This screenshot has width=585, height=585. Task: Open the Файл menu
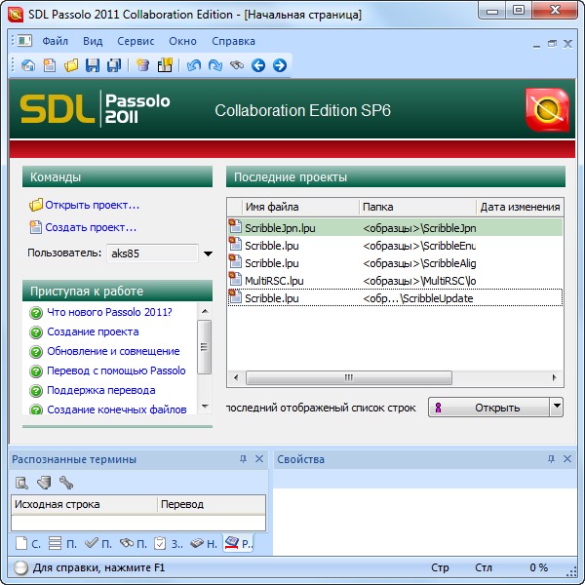point(56,41)
